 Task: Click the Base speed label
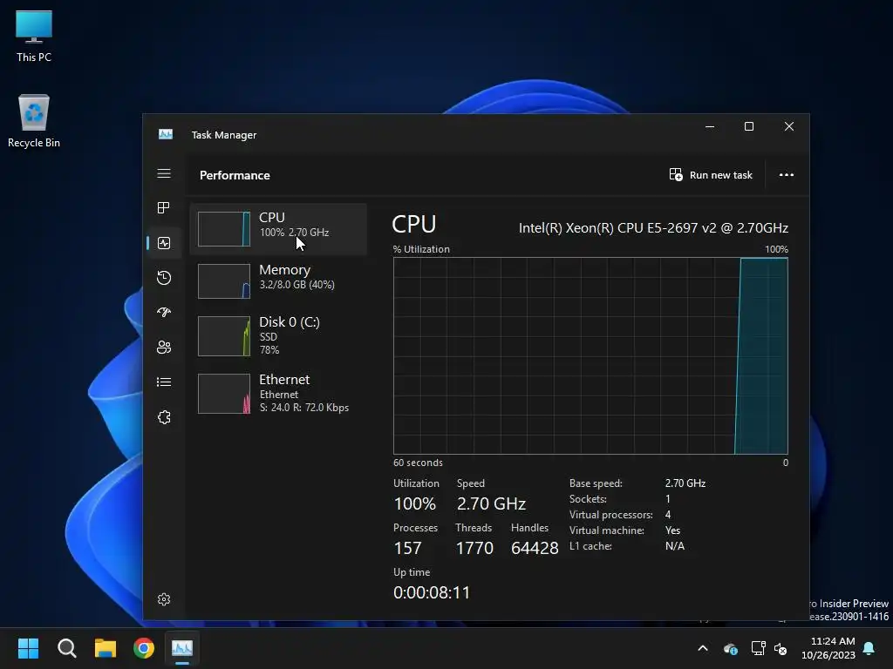coord(596,483)
